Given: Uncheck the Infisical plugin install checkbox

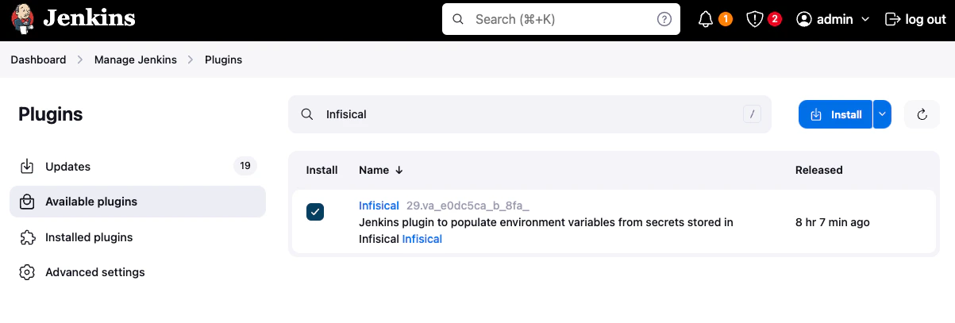Looking at the screenshot, I should point(315,212).
